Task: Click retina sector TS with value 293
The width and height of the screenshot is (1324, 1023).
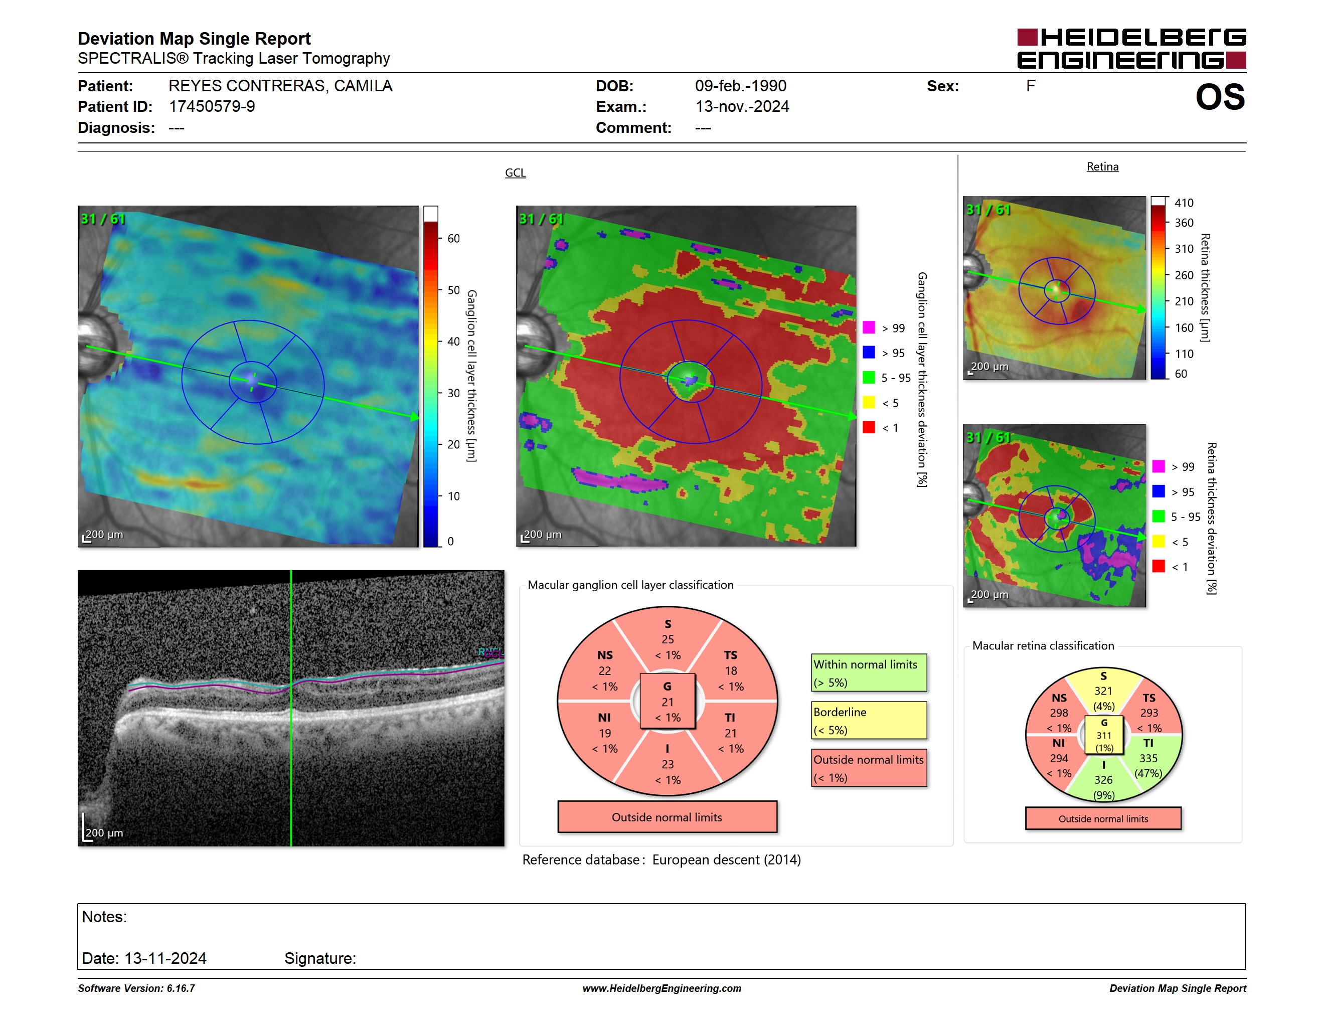Action: (1149, 713)
